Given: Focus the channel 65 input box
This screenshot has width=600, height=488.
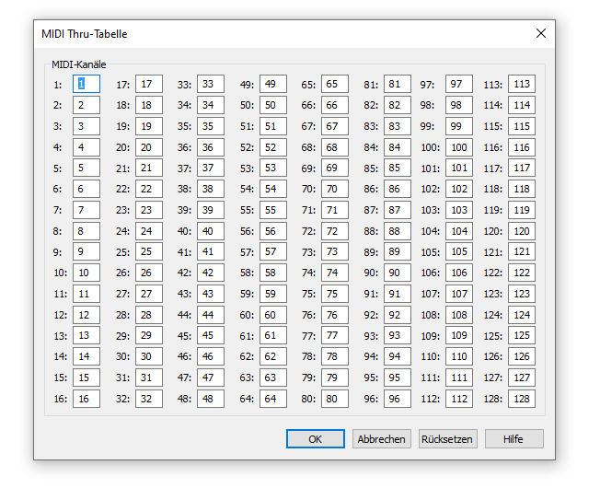Looking at the screenshot, I should pos(335,84).
